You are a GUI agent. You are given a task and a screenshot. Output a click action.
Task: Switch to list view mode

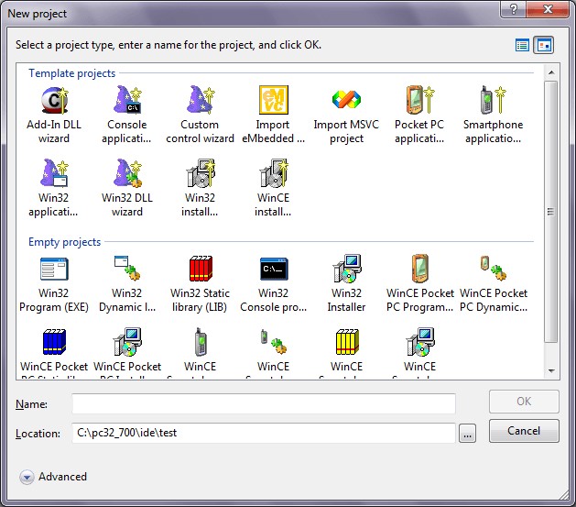tap(522, 45)
